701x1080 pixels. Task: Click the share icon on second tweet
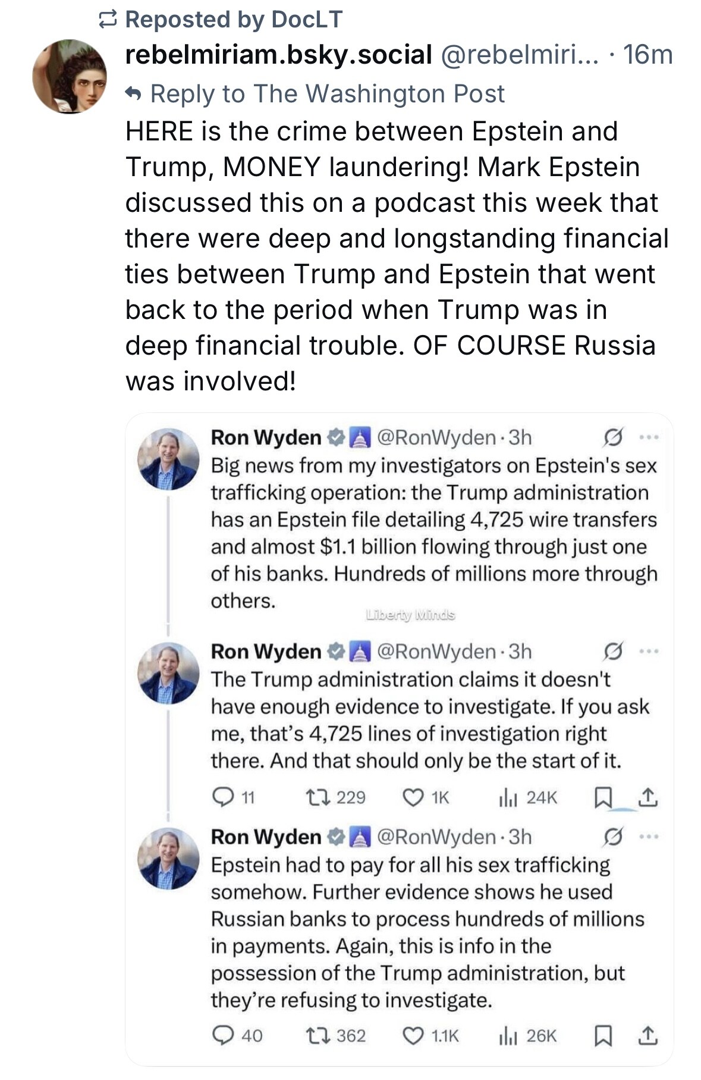[x=648, y=797]
